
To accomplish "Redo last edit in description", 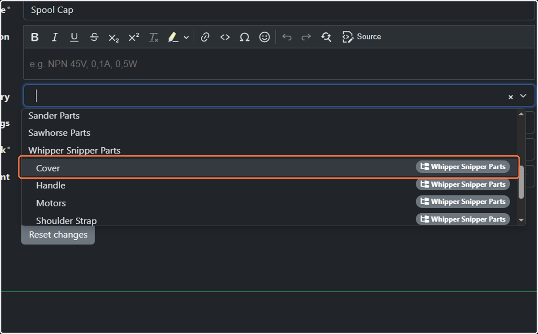I will 306,37.
